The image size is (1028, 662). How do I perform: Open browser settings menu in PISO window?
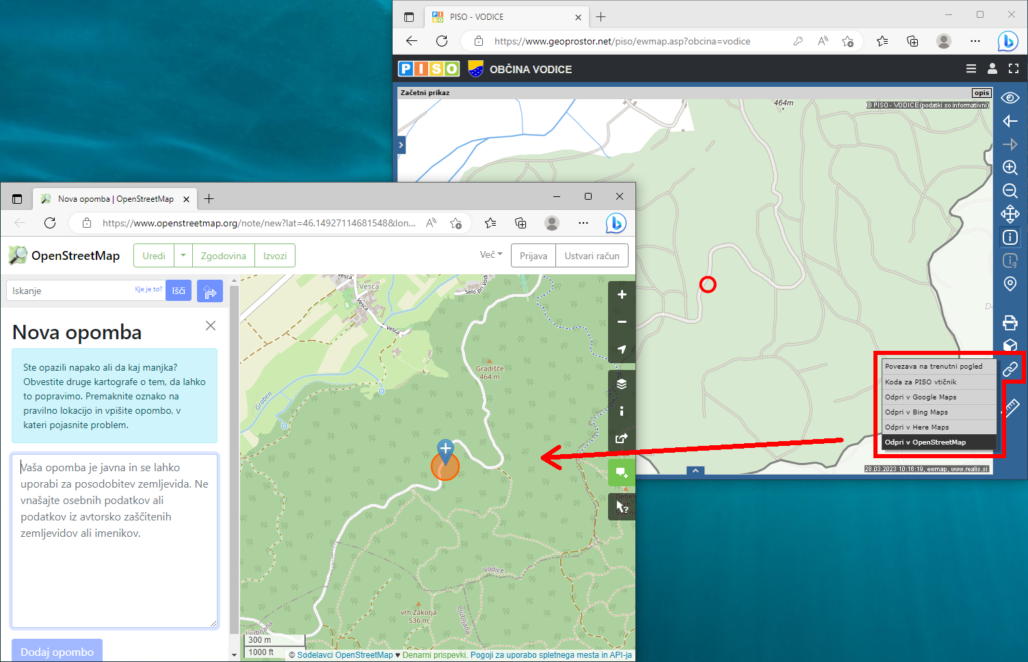[x=975, y=41]
